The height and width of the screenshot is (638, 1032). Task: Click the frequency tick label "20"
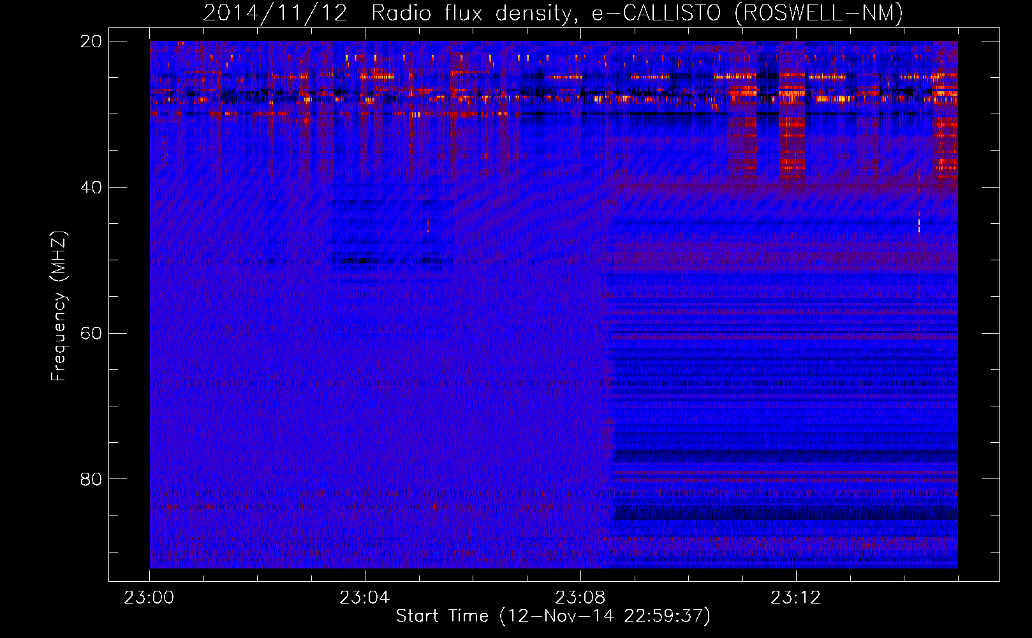coord(91,41)
